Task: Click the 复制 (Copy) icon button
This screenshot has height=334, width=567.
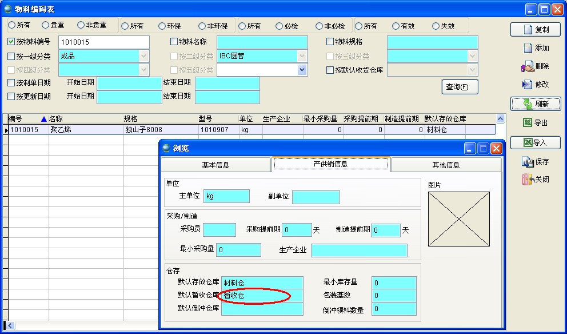Action: (535, 29)
